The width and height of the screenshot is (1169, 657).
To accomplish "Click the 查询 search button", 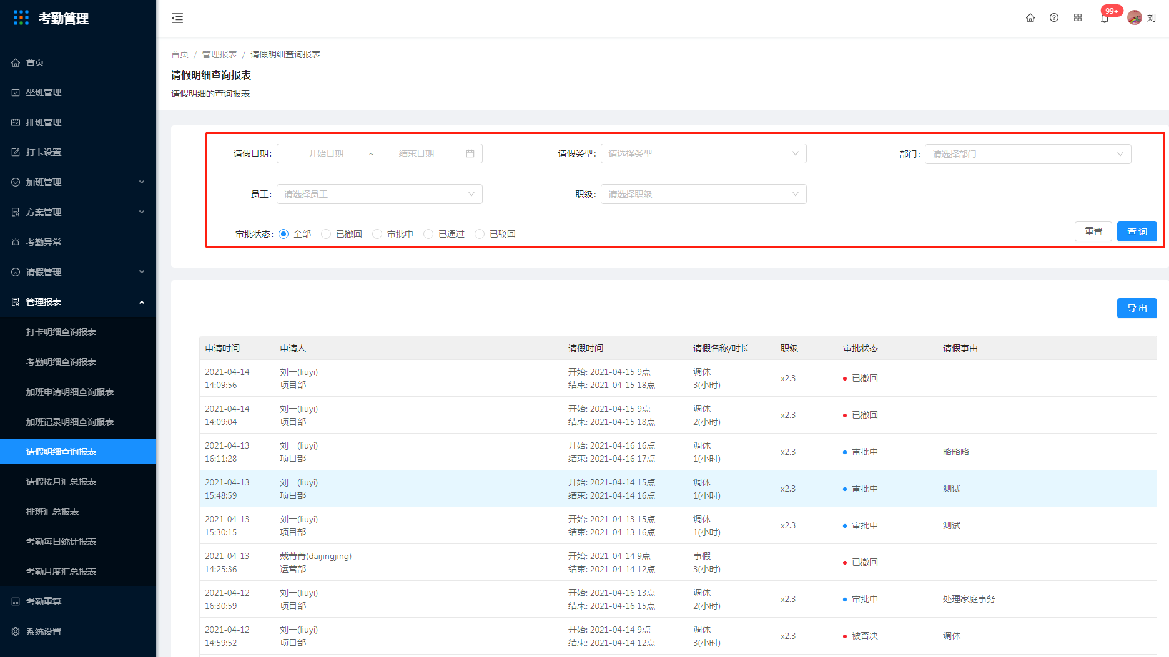I will tap(1137, 231).
